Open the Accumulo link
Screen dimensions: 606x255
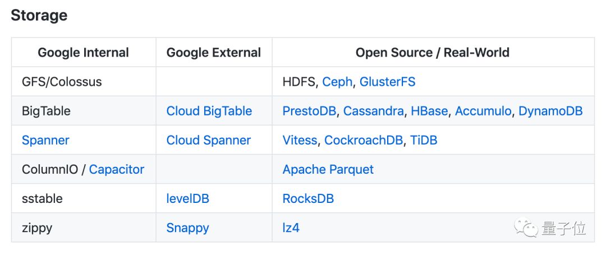pos(483,111)
